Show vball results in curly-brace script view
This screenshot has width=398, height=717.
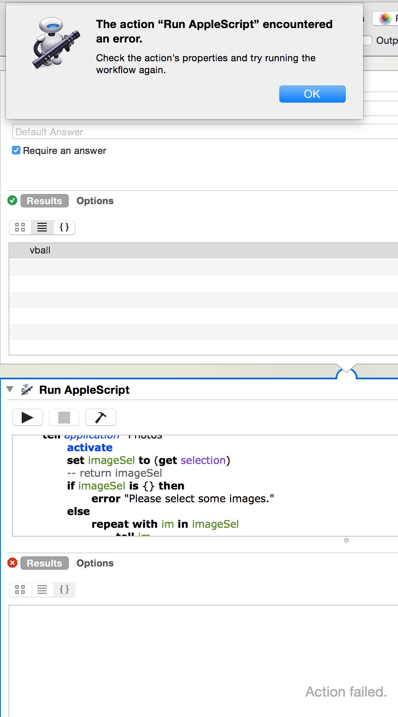(64, 228)
